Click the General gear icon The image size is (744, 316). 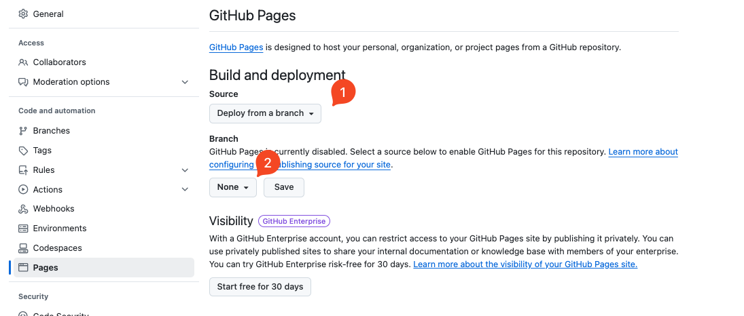23,14
